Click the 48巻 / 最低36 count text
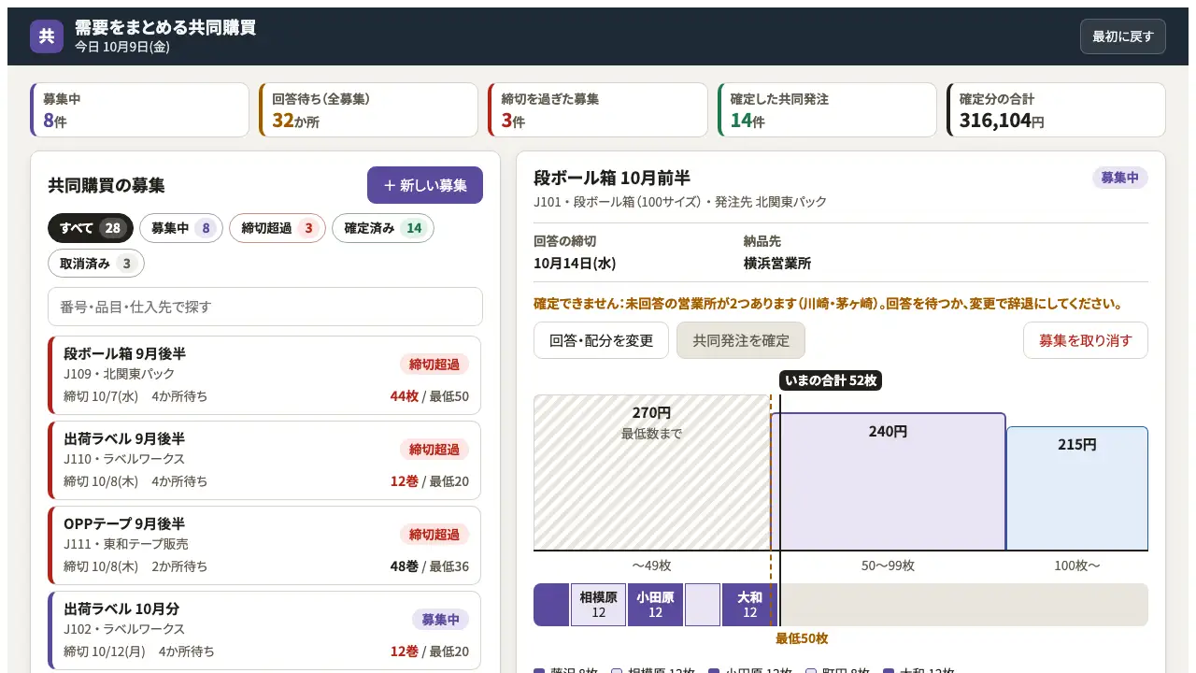This screenshot has width=1196, height=673. [x=430, y=566]
